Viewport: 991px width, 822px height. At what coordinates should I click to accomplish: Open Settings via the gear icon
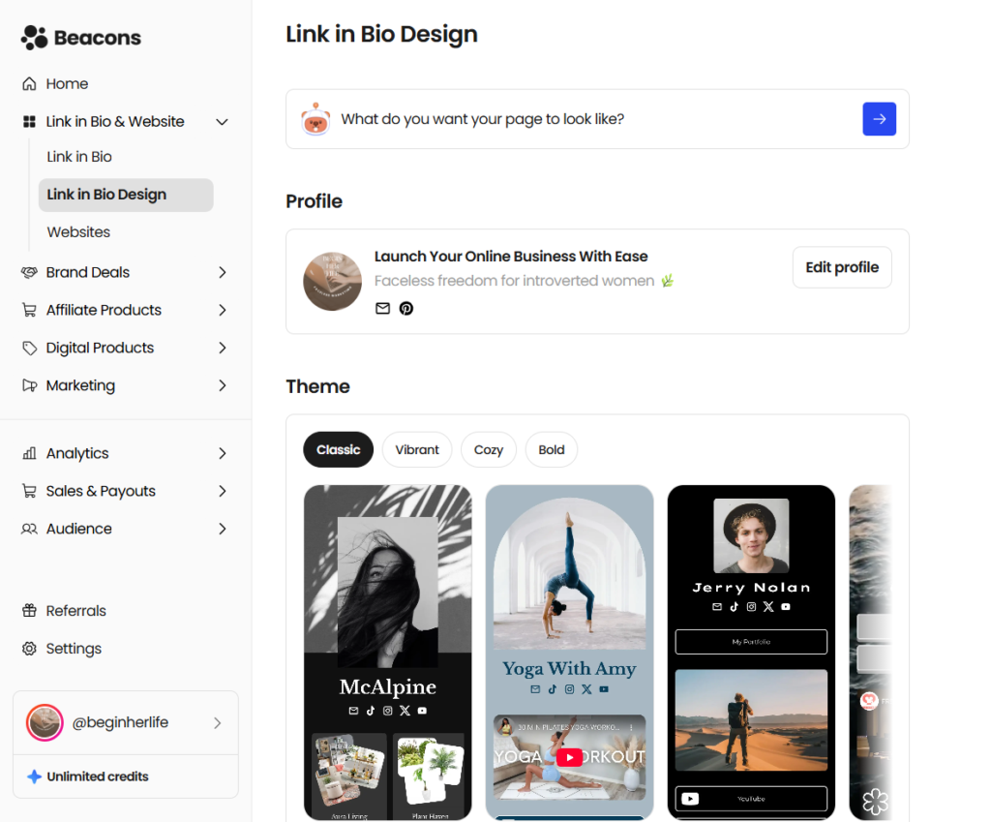click(x=30, y=649)
